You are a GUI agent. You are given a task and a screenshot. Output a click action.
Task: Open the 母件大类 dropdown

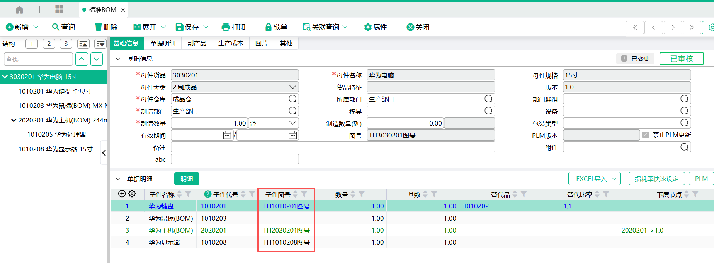[x=292, y=87]
